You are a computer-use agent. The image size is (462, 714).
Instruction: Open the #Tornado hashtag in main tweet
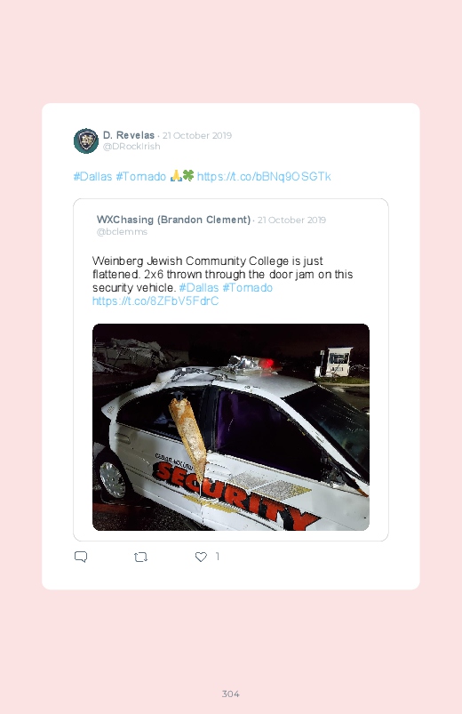[x=140, y=176]
